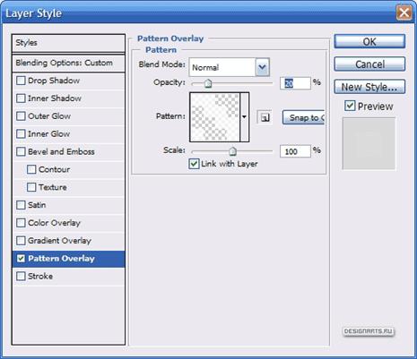This screenshot has width=417, height=359.
Task: Select the Pattern Overlay label
Action: 61,259
